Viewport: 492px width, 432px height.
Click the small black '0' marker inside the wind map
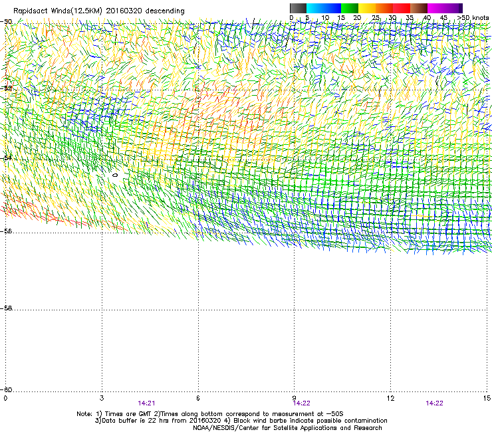[x=115, y=175]
